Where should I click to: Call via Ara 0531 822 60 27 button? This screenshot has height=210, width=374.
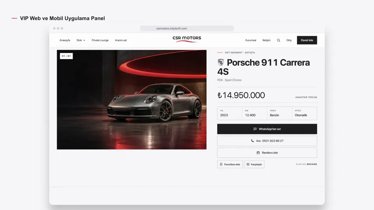tap(267, 141)
